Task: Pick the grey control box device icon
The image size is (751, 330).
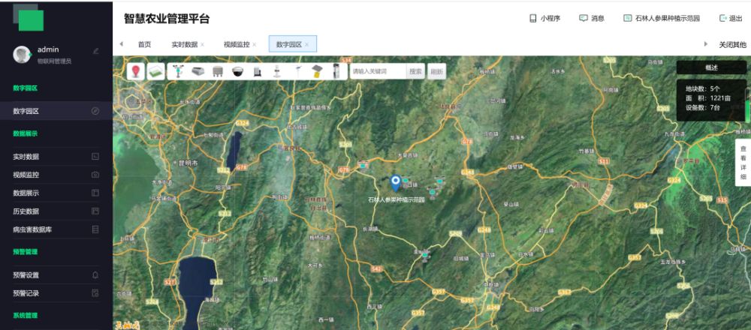Action: pos(218,71)
